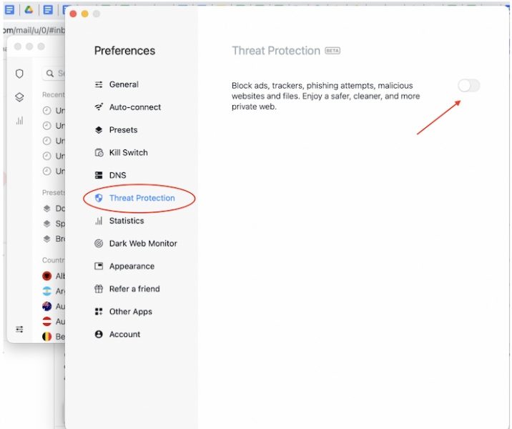
Task: Select Australia flag in country list
Action: pos(47,306)
